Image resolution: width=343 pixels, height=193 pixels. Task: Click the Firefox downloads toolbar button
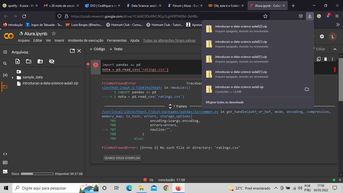(310, 16)
